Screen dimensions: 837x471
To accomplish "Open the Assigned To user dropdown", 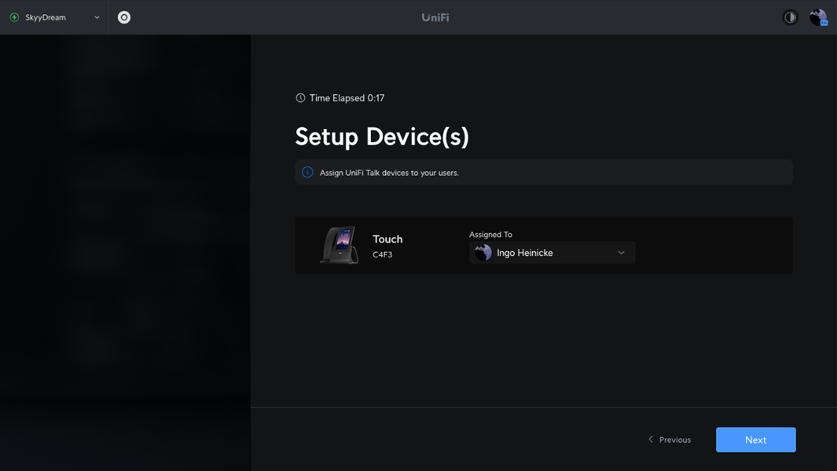I will click(552, 253).
